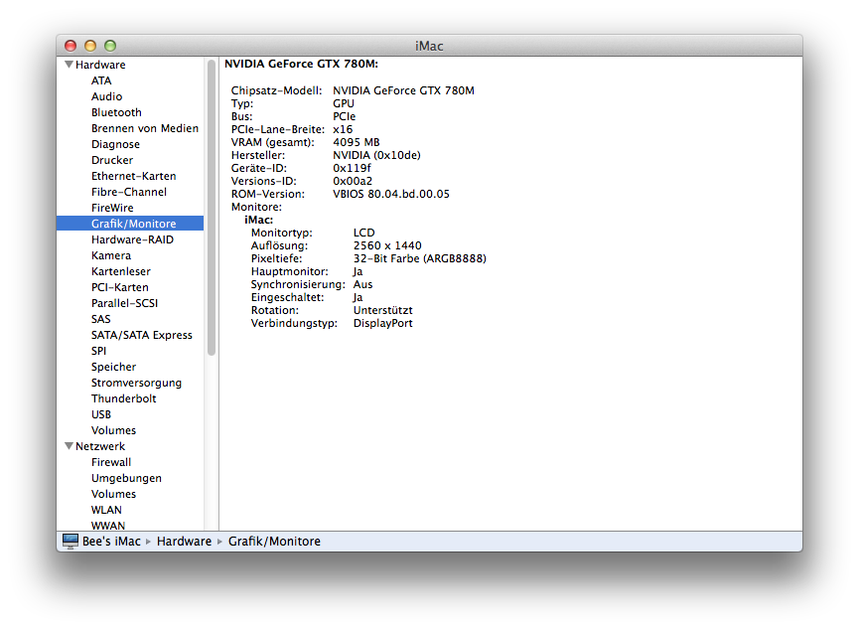Select Parallel-SCSI entry
859x630 pixels.
coord(125,303)
